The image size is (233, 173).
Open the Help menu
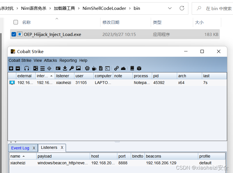pyautogui.click(x=83, y=60)
